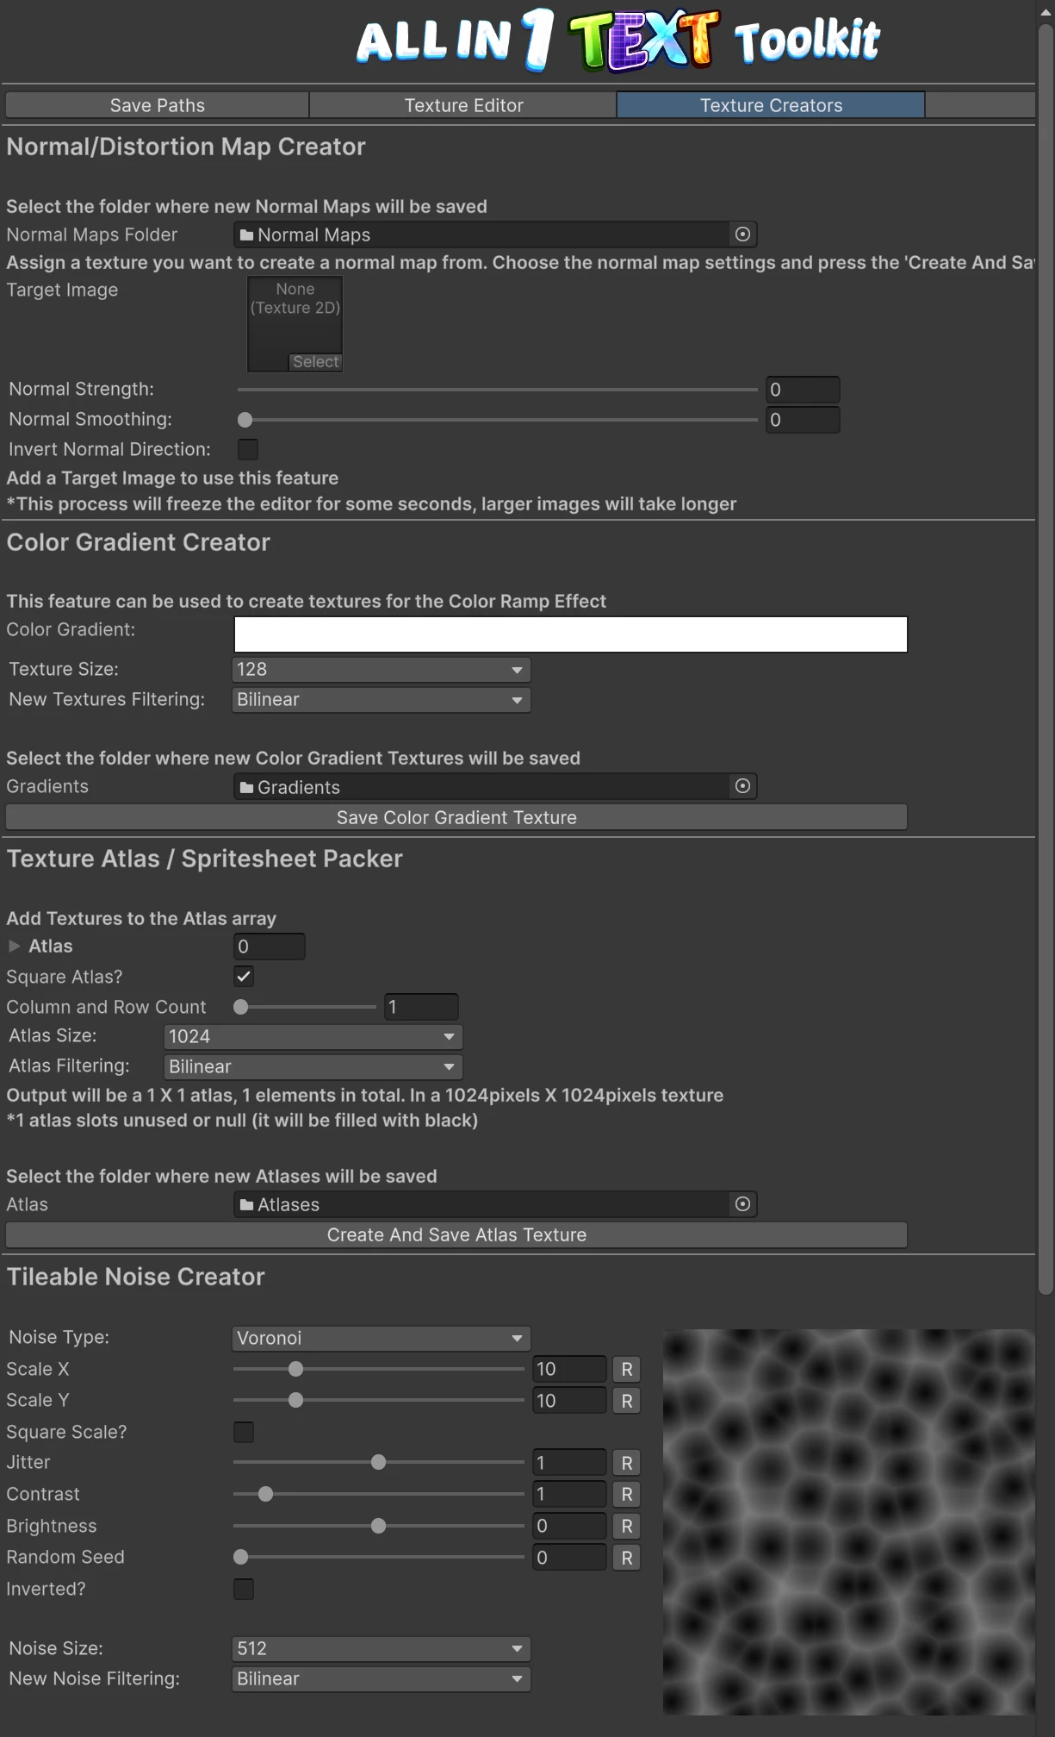Click the Brightness value field
This screenshot has width=1055, height=1737.
tap(569, 1526)
